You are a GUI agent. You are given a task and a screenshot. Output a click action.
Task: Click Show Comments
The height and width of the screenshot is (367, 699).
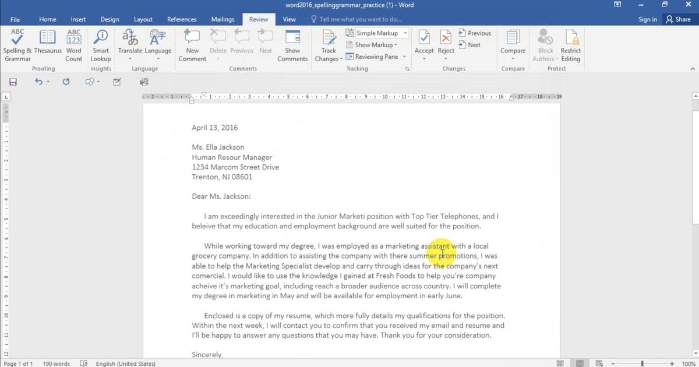[x=292, y=45]
